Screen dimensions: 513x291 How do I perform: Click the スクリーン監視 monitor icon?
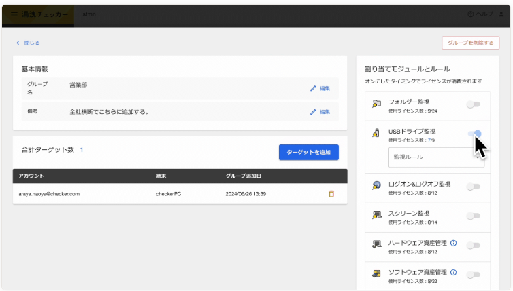point(376,215)
